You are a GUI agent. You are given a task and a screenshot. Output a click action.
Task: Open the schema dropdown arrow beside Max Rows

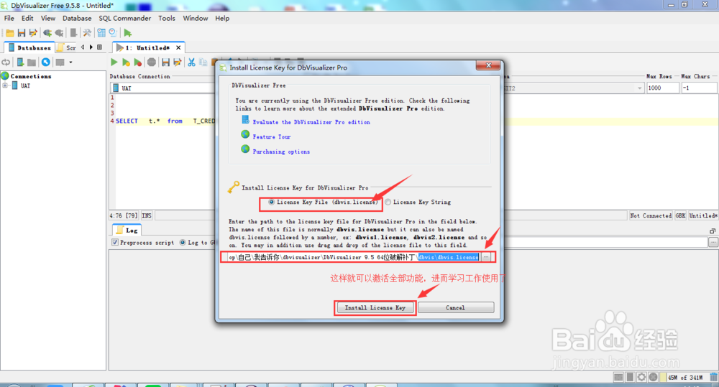[640, 88]
